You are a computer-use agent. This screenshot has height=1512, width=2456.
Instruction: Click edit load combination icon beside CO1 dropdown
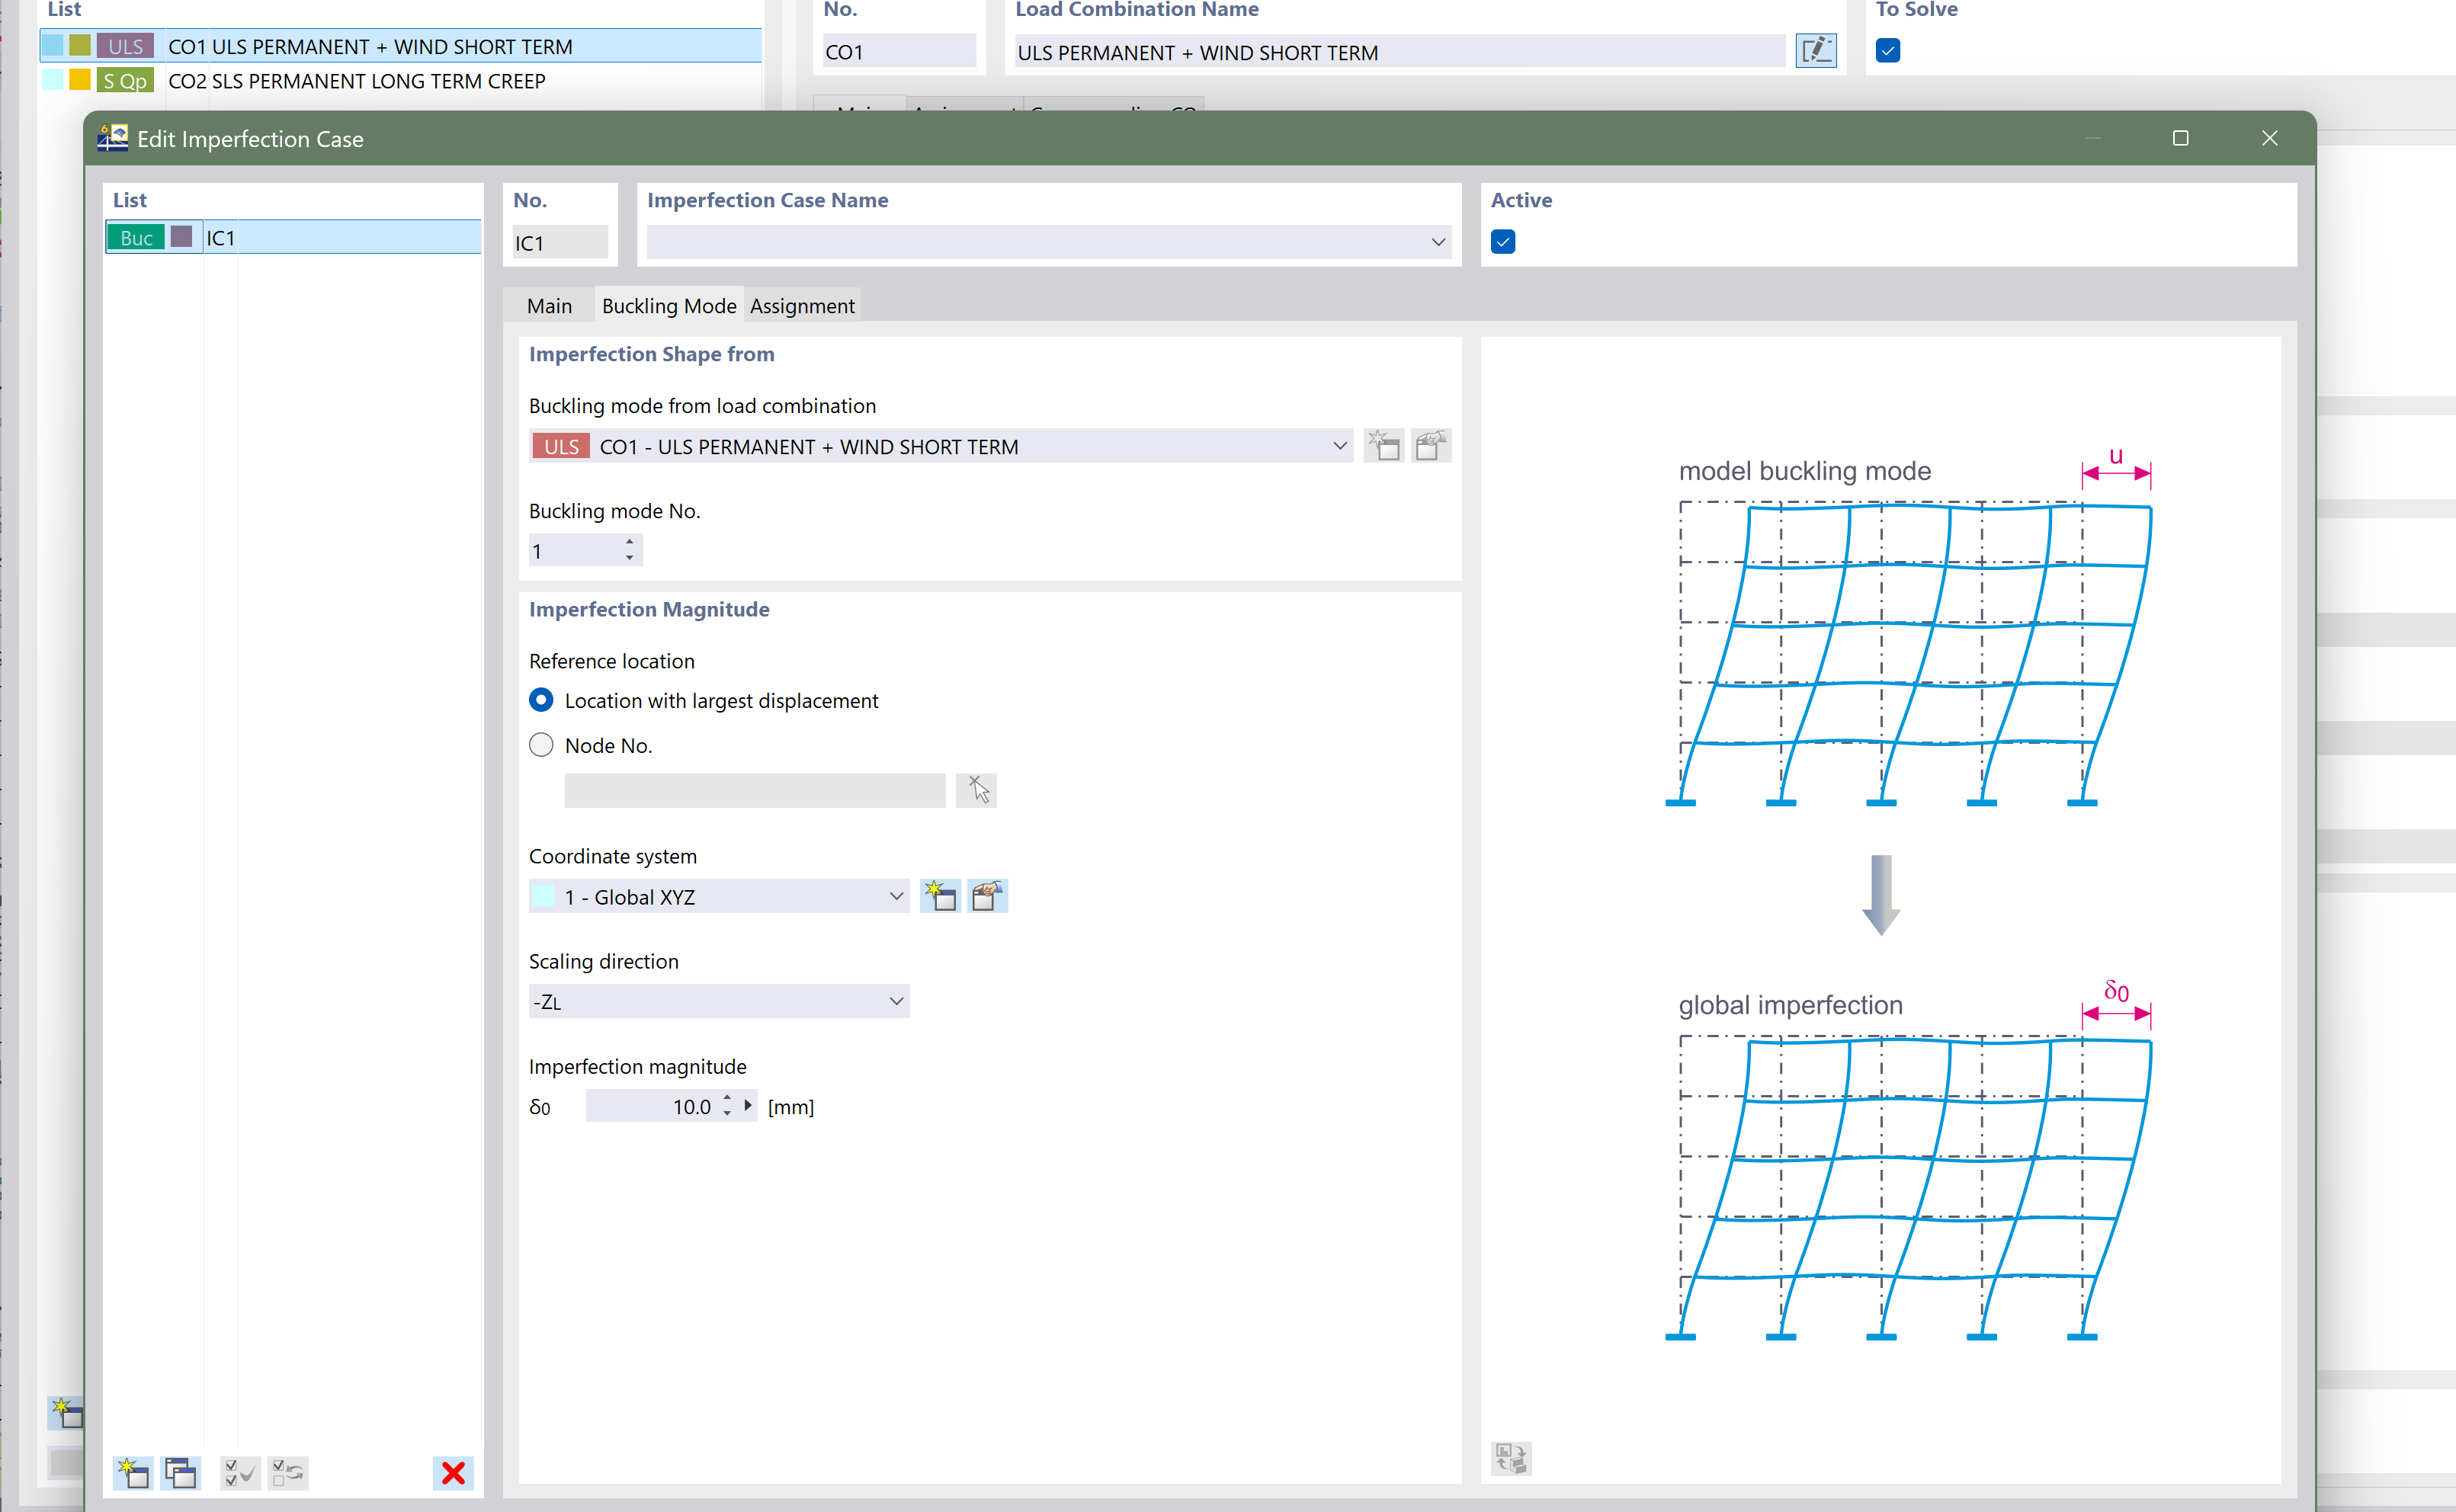click(1431, 446)
